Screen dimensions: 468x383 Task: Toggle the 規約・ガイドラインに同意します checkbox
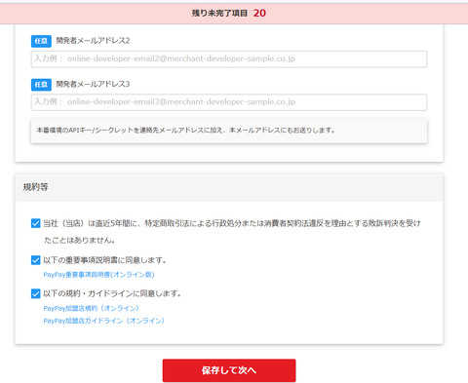[36, 293]
